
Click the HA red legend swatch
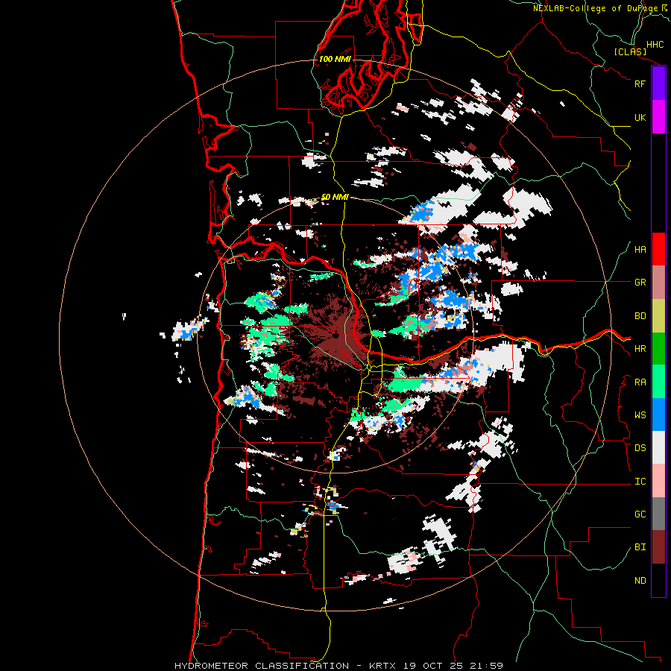pos(658,249)
